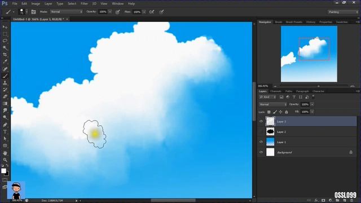Hide the Background layer eye icon
The width and height of the screenshot is (361, 203).
coord(261,152)
